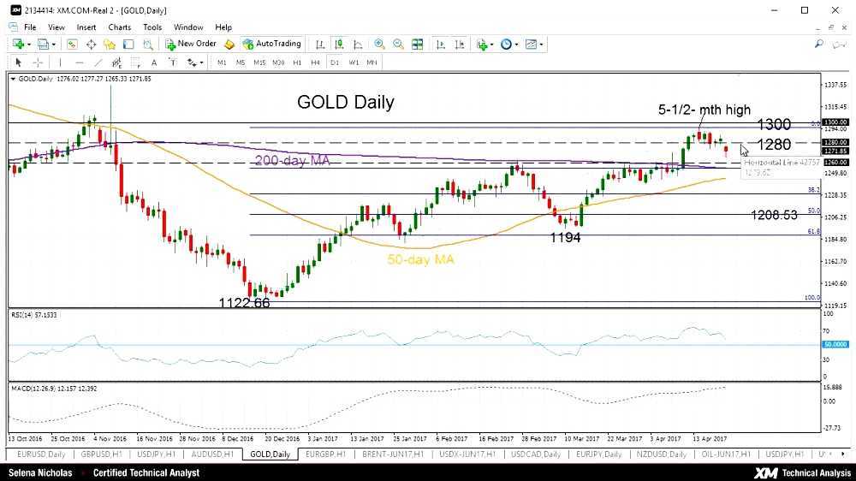This screenshot has width=856, height=481.
Task: Switch to candlestick chart display
Action: (x=338, y=45)
